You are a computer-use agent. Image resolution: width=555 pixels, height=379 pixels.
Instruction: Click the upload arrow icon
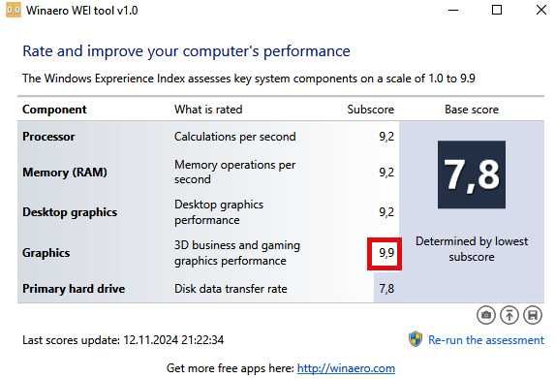click(x=509, y=314)
